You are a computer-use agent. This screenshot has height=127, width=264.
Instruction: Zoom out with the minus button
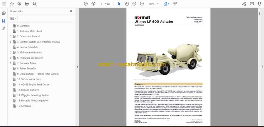134,4
